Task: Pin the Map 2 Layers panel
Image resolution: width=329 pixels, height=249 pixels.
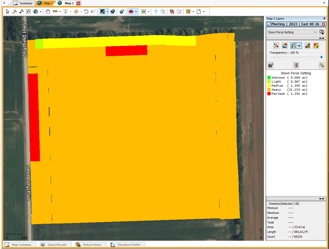Action: (x=324, y=19)
